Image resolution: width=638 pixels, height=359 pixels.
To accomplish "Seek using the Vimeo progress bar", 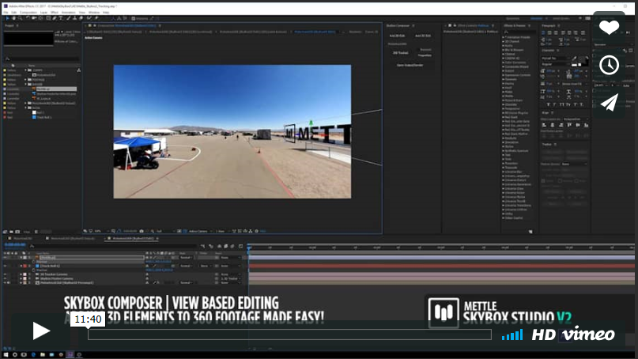I will (x=289, y=334).
